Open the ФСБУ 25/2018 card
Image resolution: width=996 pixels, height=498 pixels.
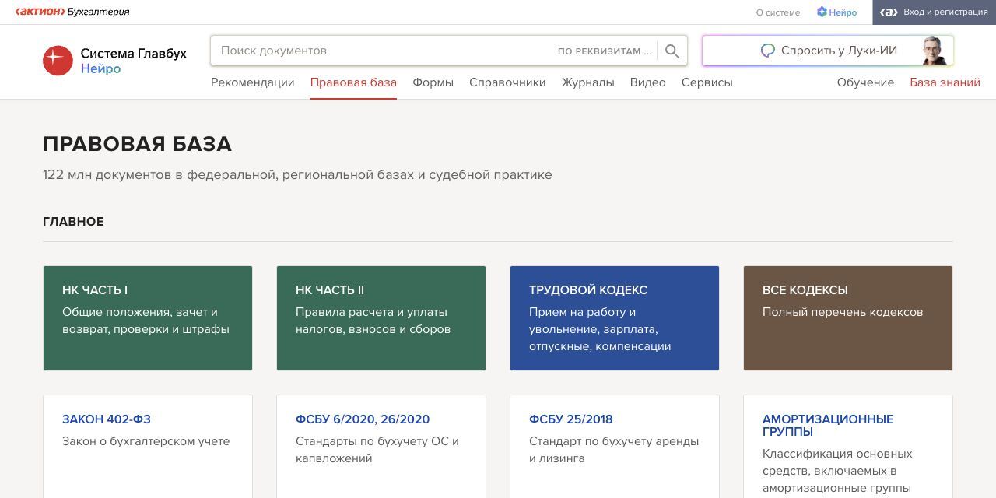pos(615,447)
